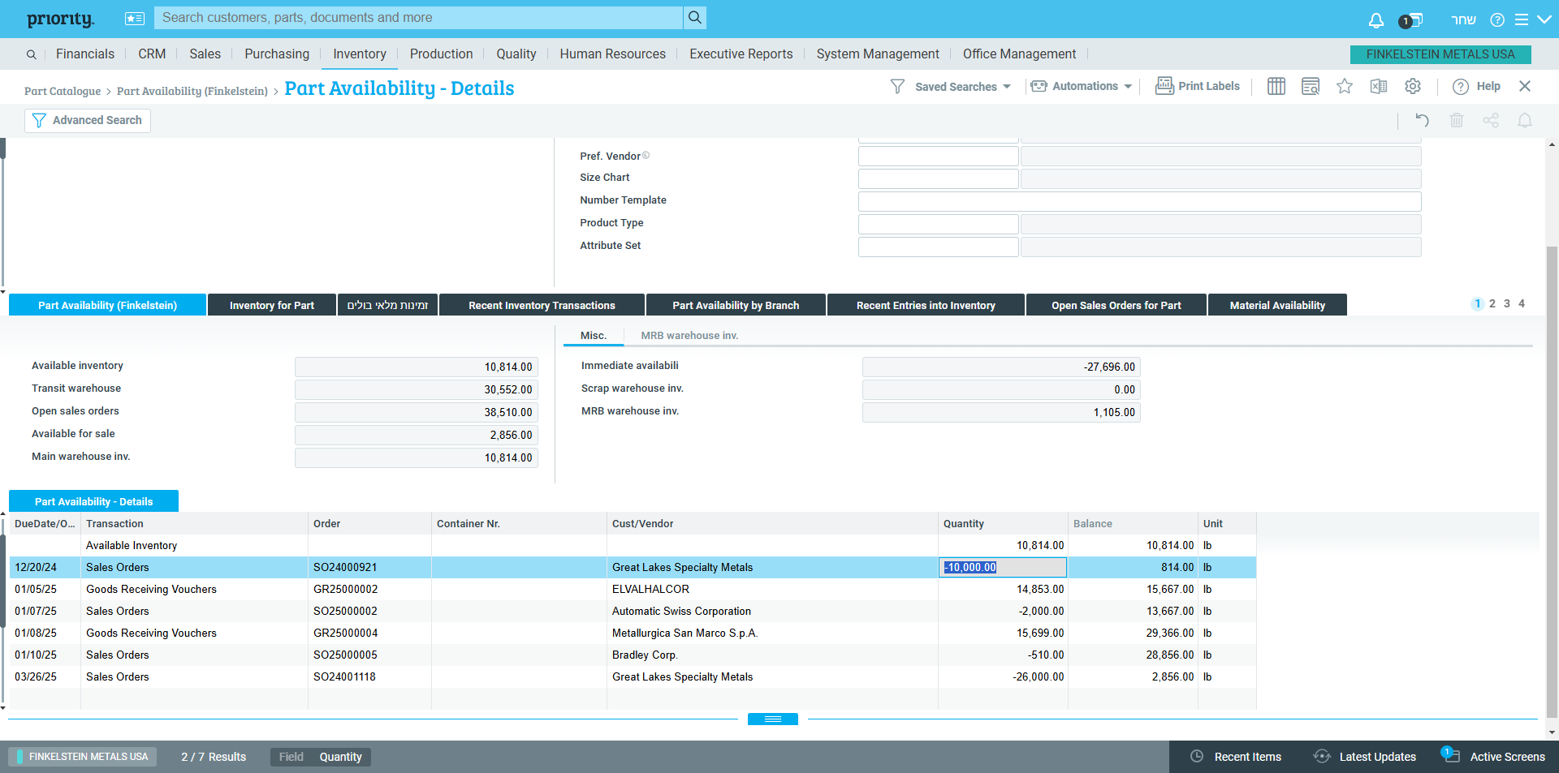This screenshot has height=773, width=1559.
Task: Open the column layout grid icon
Action: 1276,86
